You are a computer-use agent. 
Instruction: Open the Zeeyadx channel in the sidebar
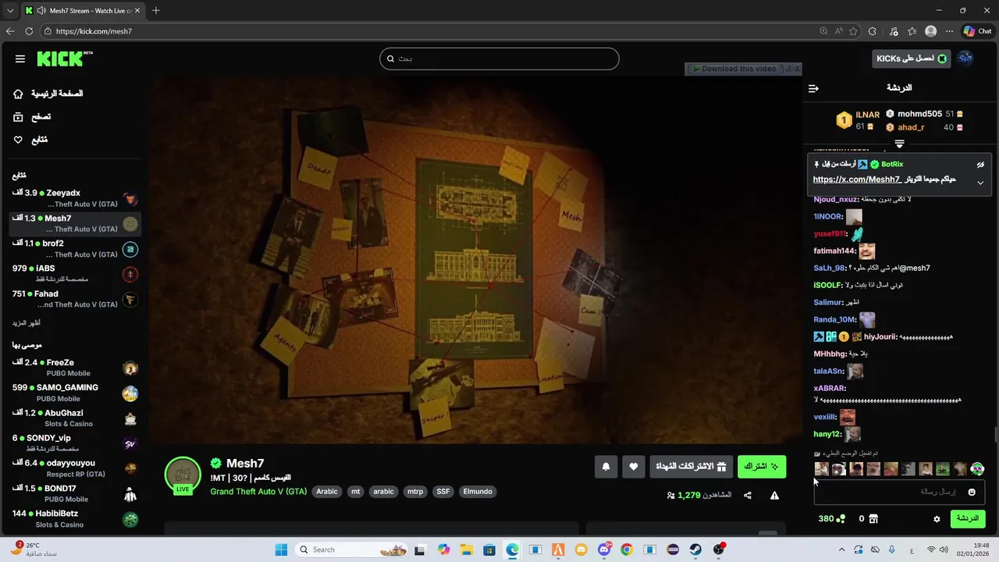coord(75,198)
